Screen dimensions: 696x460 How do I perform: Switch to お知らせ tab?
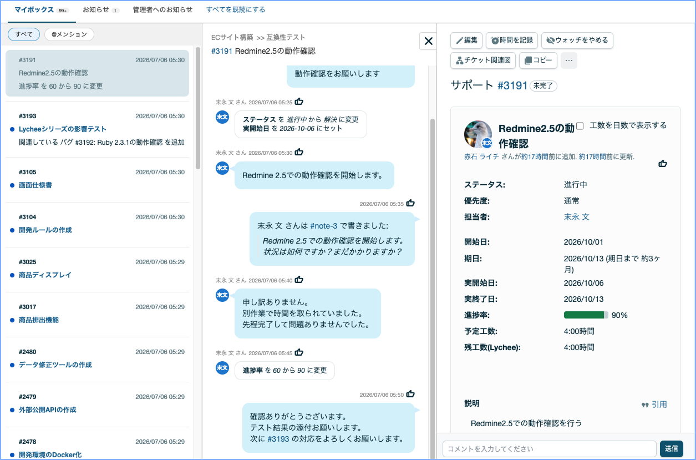100,10
